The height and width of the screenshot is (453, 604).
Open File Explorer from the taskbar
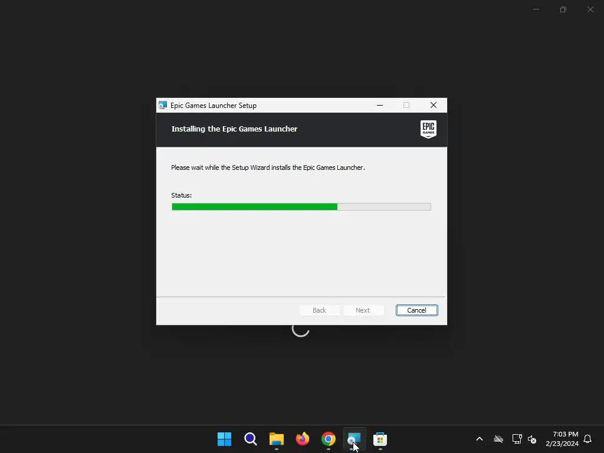coord(276,439)
